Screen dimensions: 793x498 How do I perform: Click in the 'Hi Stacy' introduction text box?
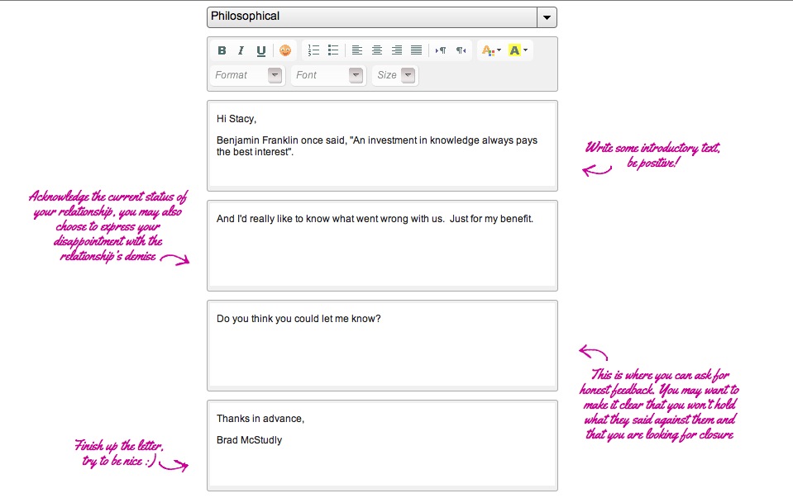click(382, 145)
